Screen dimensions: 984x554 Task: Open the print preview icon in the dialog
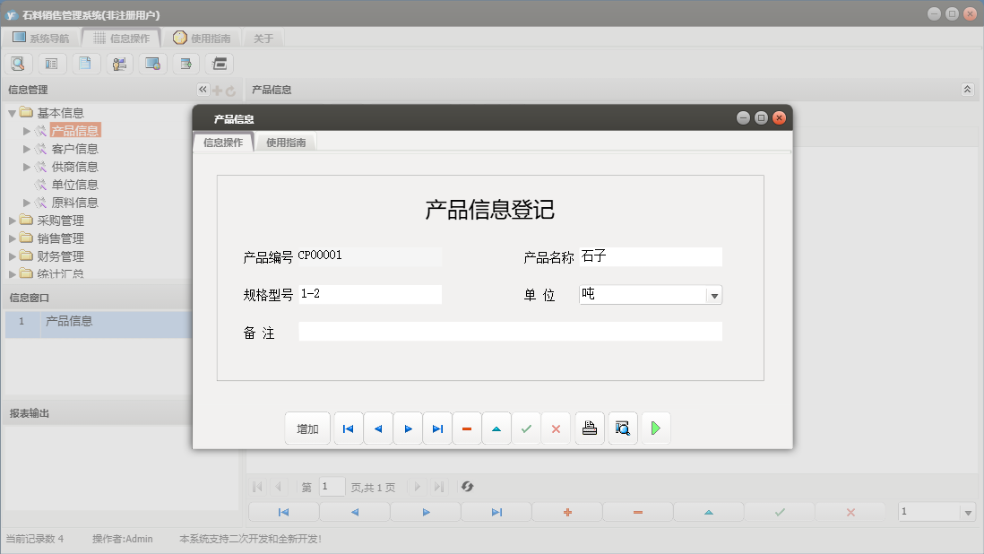click(622, 428)
